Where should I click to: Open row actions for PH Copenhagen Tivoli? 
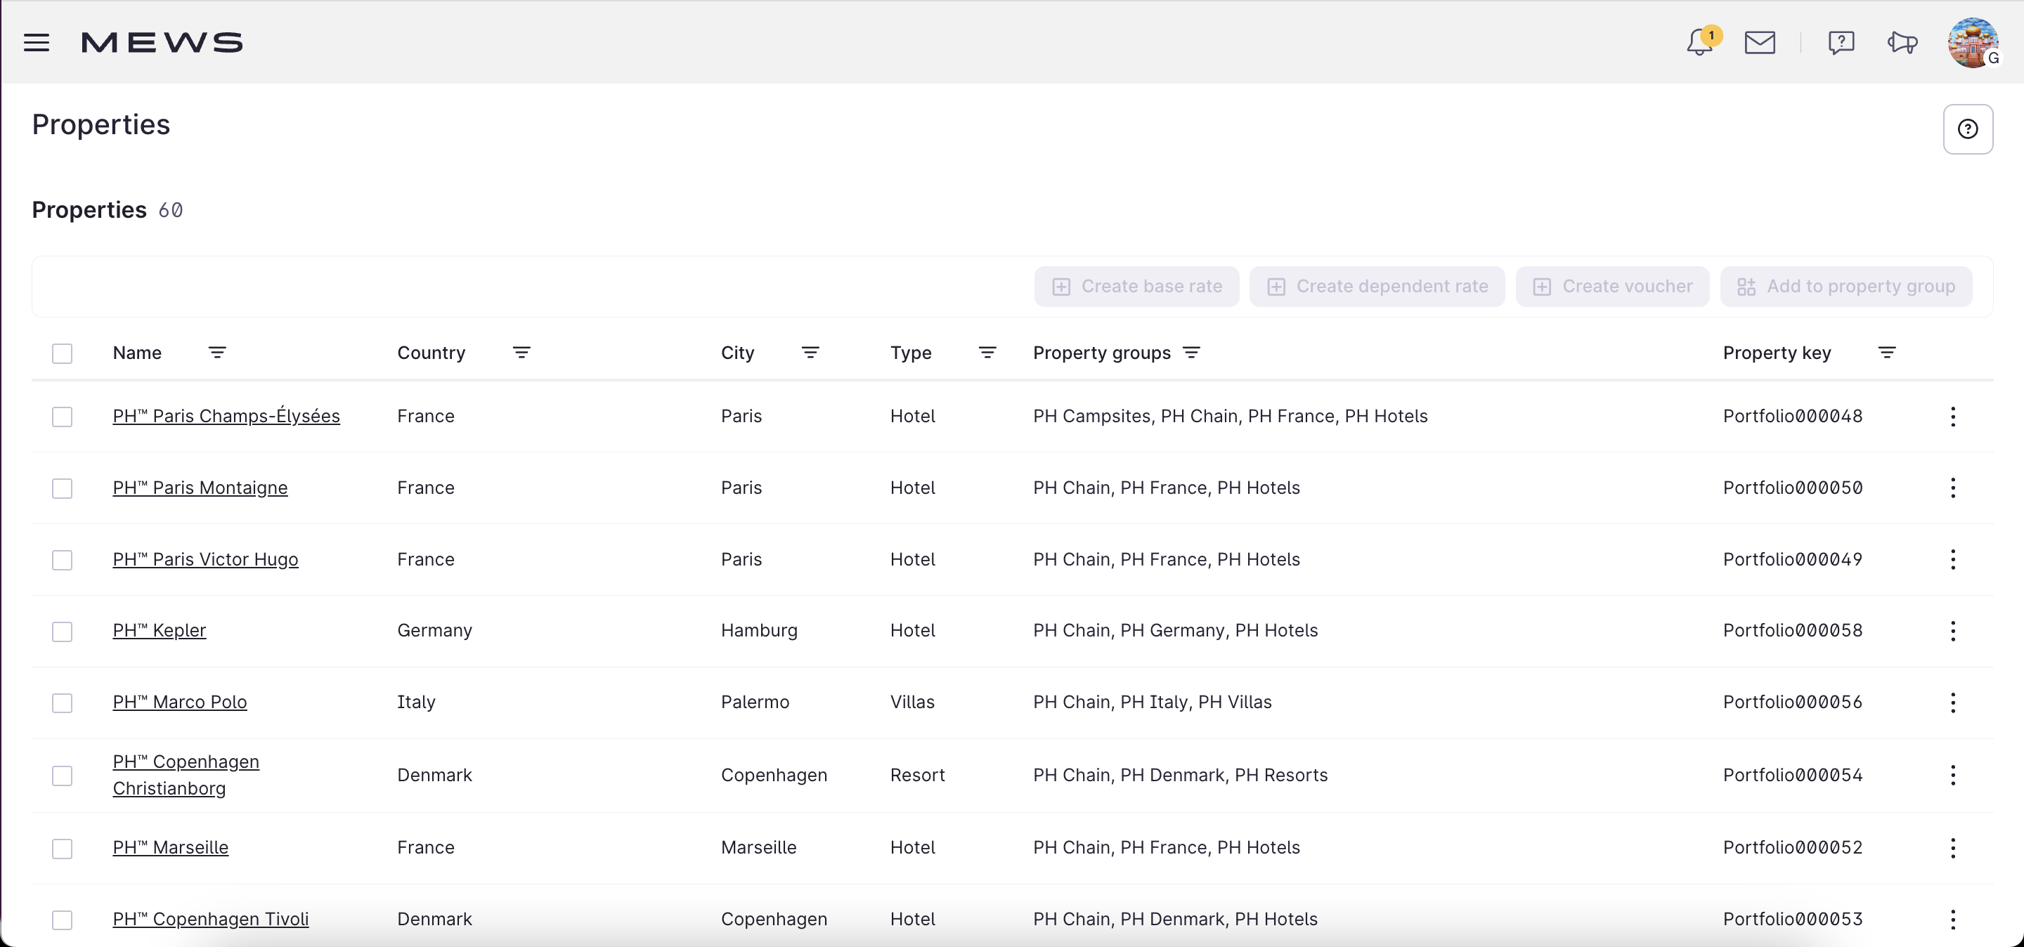[1953, 919]
